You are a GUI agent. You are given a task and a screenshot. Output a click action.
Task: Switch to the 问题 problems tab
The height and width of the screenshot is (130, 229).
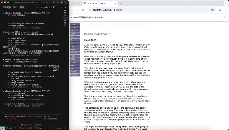coord(7,7)
